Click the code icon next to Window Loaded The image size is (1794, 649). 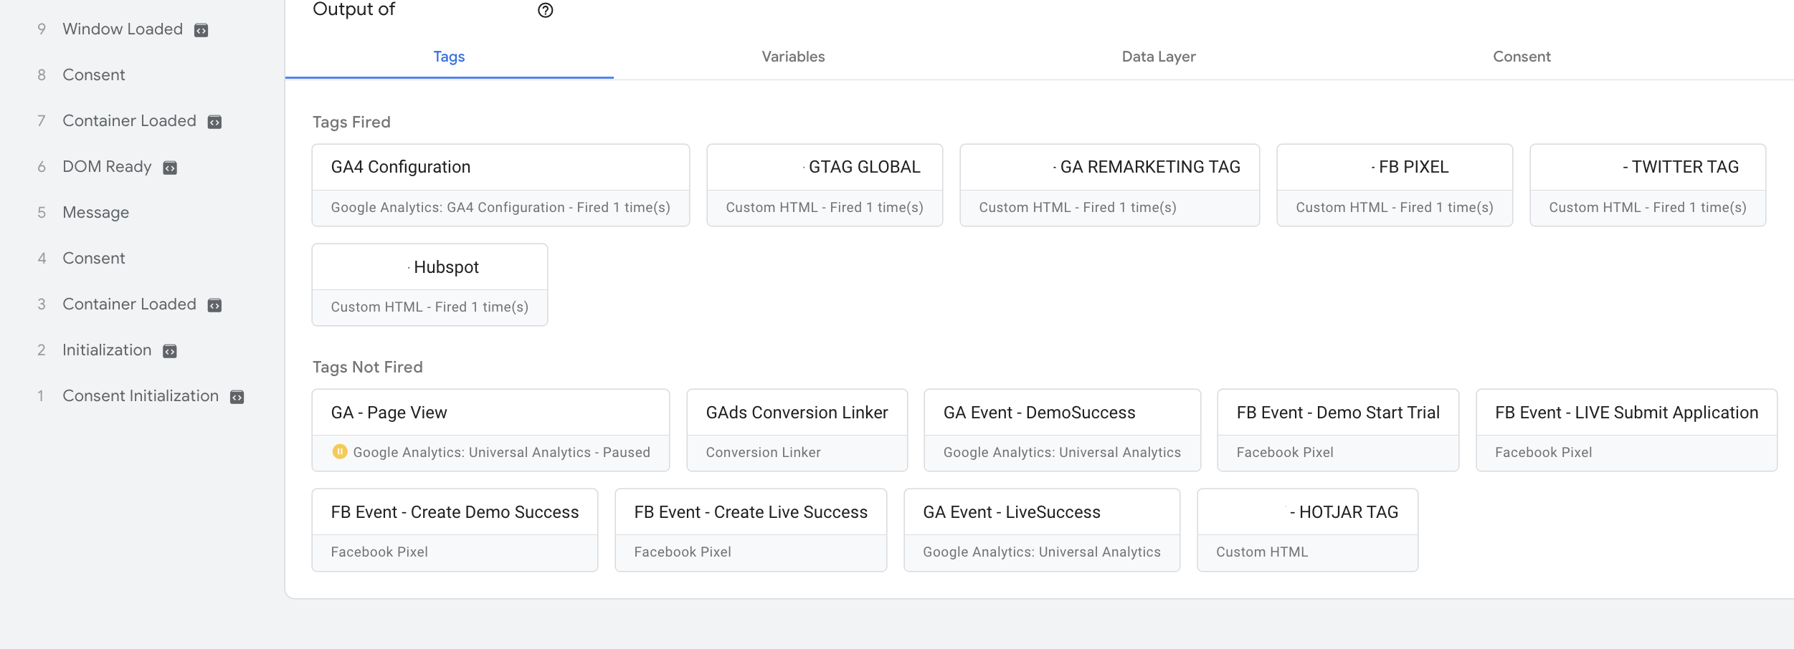tap(201, 30)
